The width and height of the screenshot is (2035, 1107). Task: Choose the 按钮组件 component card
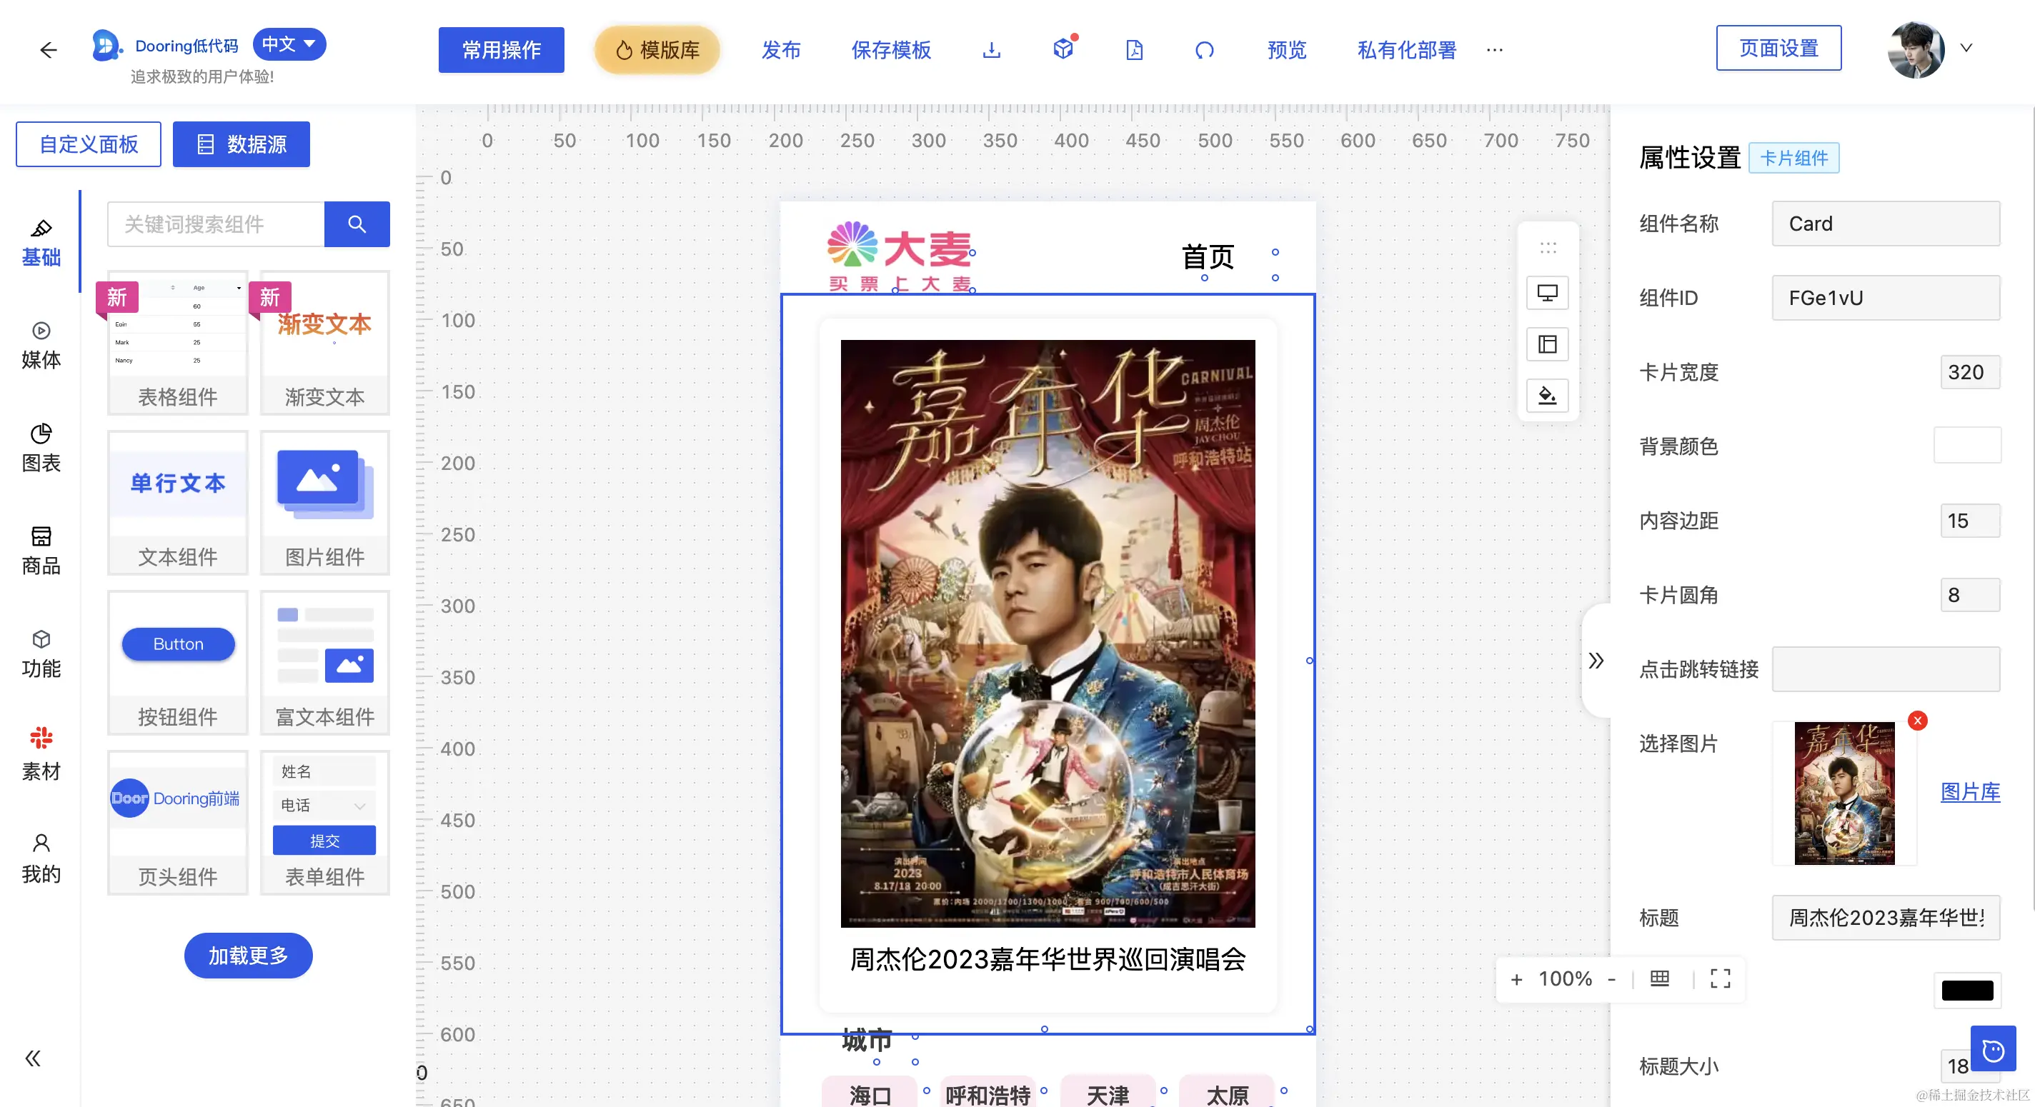point(178,663)
